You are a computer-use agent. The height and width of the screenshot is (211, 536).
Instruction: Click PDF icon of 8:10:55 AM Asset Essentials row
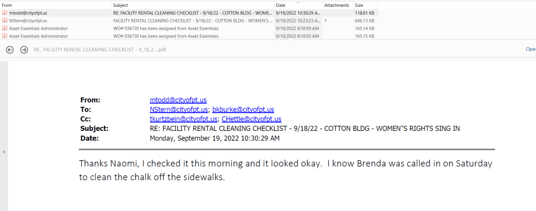pyautogui.click(x=5, y=36)
